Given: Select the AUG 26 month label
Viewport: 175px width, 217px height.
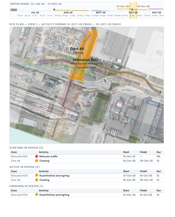Looking at the screenshot, I should coord(68,13).
